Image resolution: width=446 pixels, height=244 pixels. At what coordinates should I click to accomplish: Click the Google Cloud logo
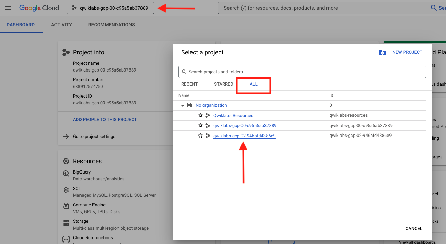[39, 8]
